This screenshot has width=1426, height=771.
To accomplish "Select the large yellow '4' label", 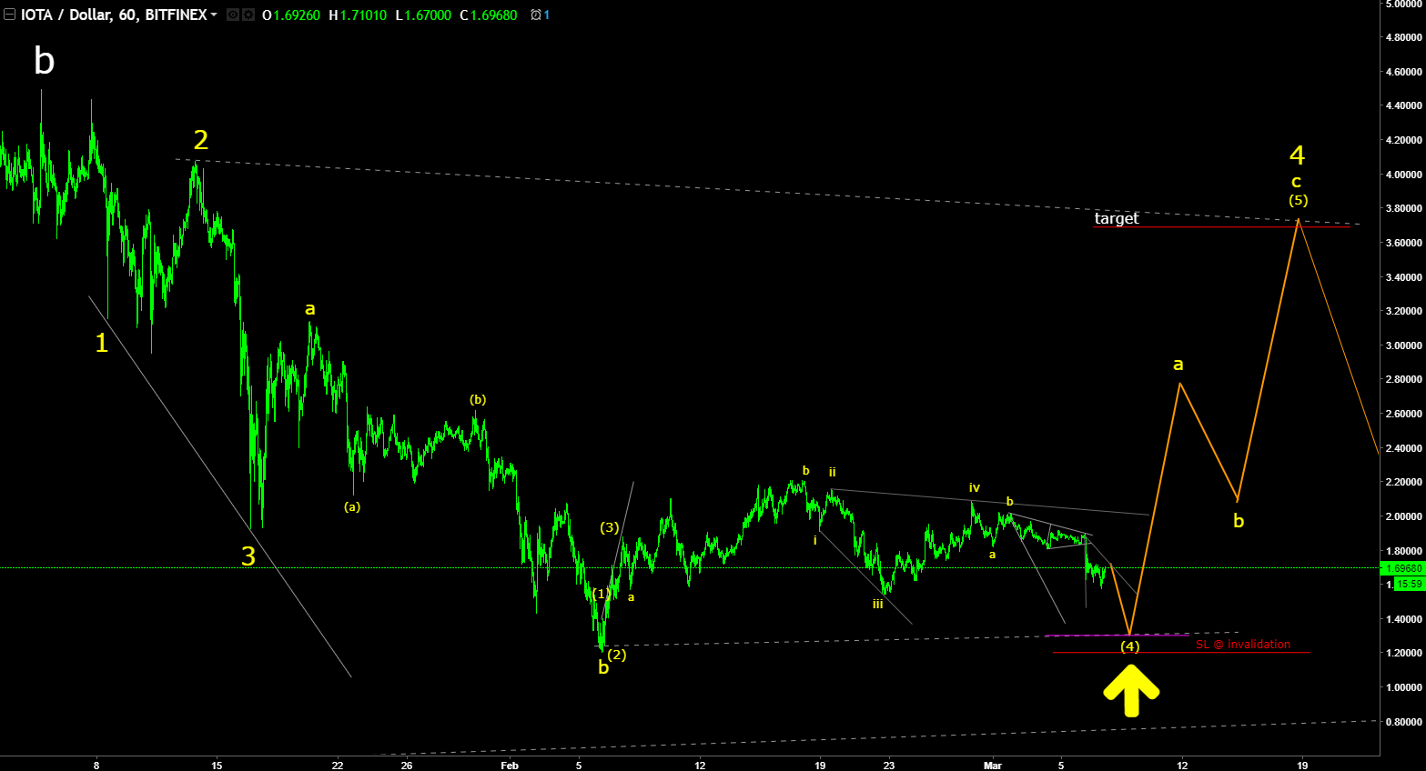I will coord(1298,155).
